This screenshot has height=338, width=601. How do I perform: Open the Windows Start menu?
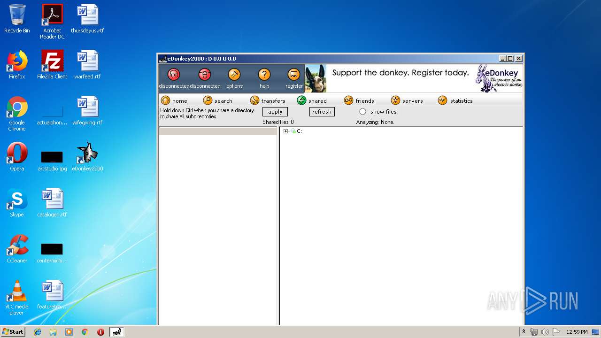click(x=13, y=331)
